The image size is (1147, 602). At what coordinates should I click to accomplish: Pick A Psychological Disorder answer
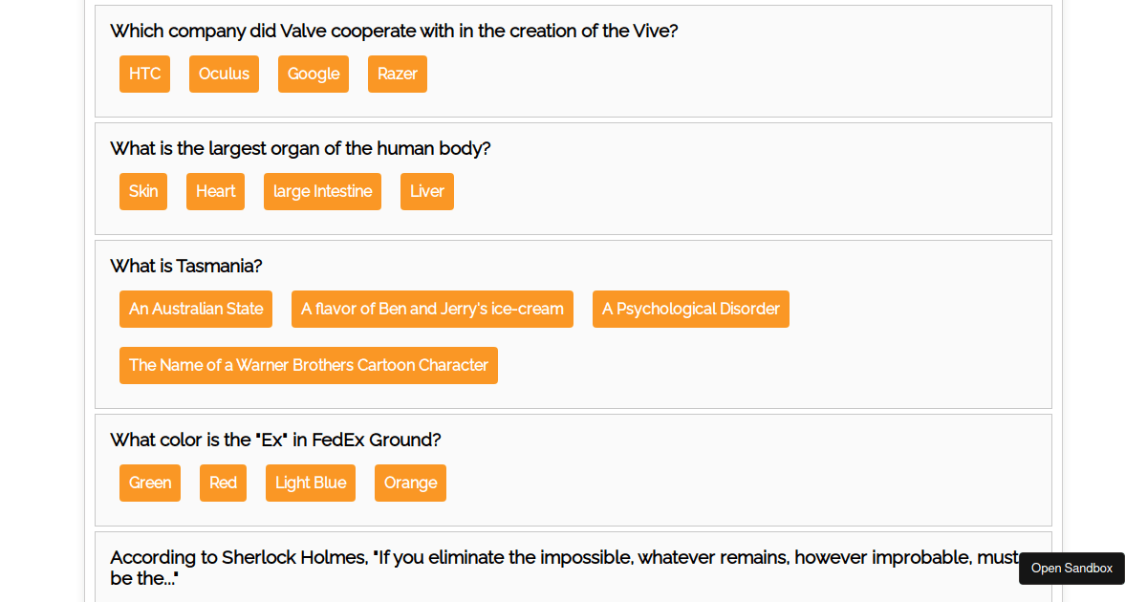coord(690,309)
